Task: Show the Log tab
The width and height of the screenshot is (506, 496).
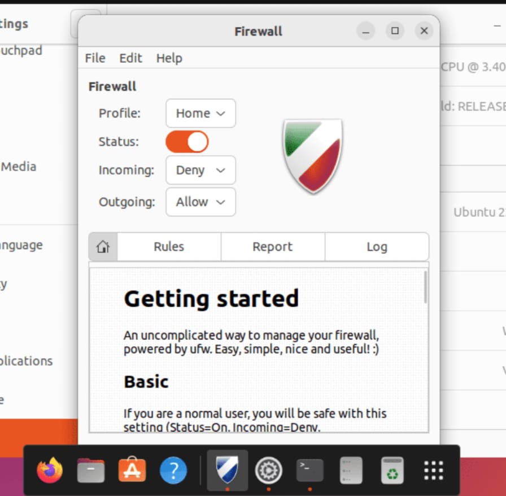Action: click(x=376, y=247)
